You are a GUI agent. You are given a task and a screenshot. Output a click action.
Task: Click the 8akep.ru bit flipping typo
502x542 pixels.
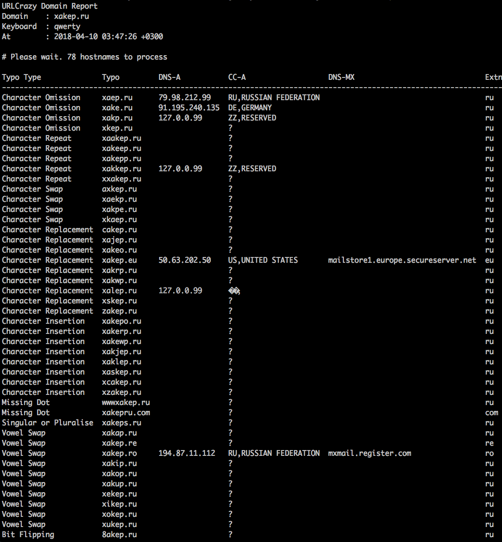pyautogui.click(x=119, y=534)
